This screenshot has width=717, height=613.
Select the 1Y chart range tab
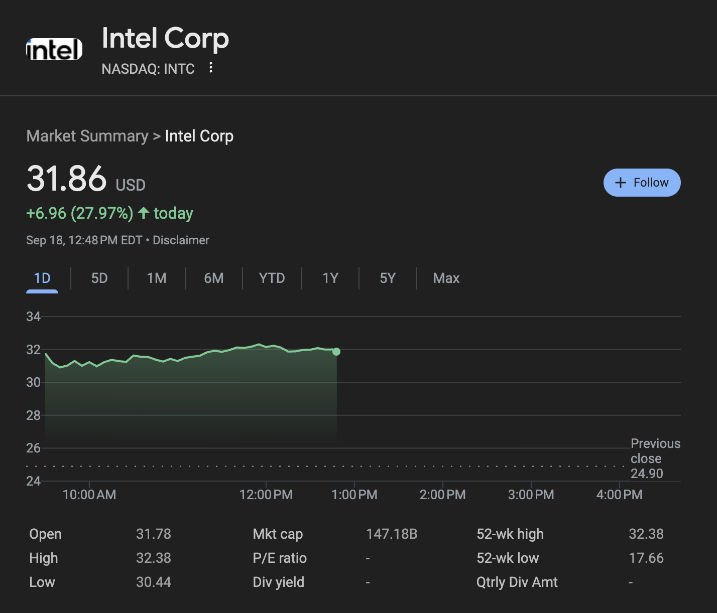[x=330, y=278]
